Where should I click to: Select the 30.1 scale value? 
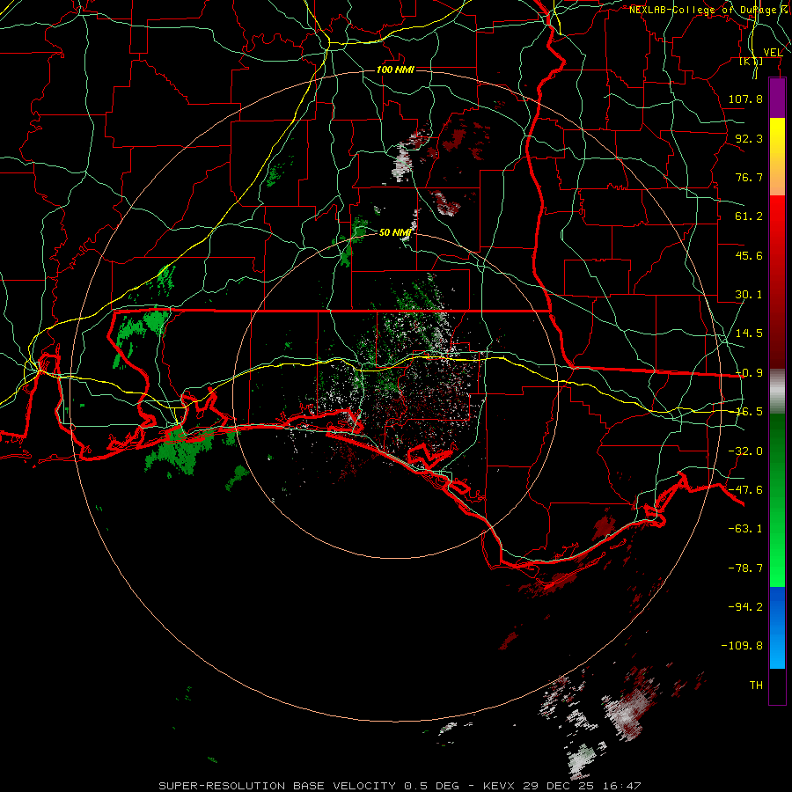[749, 295]
